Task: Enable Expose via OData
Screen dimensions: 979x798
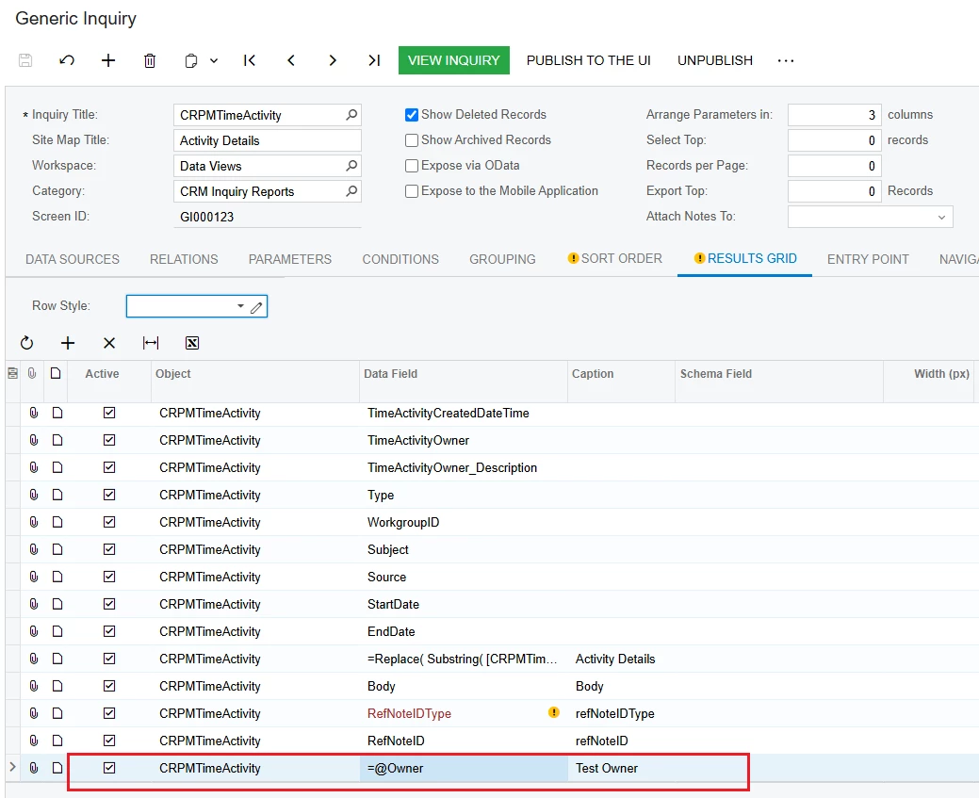Action: [411, 166]
